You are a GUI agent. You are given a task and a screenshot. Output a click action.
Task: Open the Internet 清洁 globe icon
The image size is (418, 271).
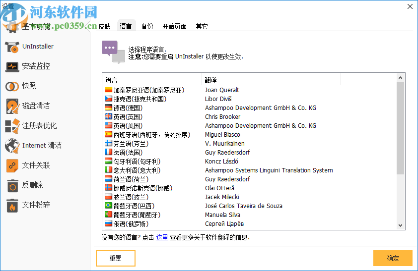point(12,146)
